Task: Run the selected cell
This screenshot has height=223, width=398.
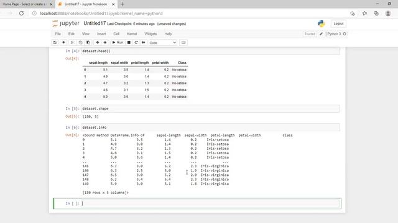Action: 118,43
